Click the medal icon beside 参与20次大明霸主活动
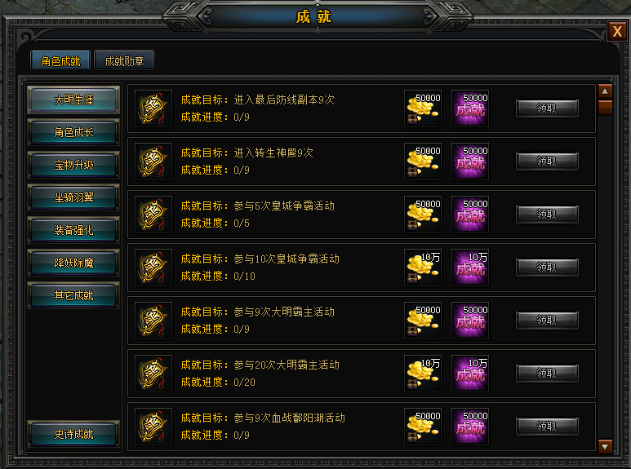 coord(153,374)
